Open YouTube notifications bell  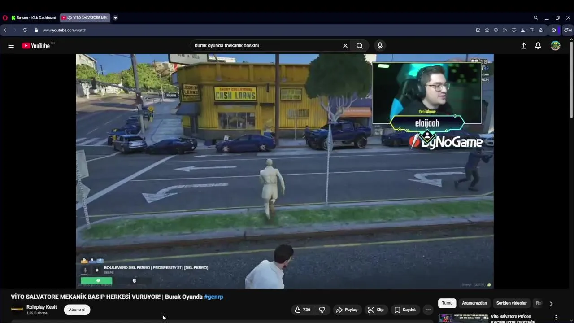point(538,46)
